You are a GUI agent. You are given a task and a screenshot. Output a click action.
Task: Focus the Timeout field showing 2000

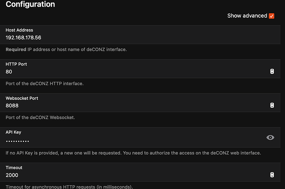tap(124, 175)
